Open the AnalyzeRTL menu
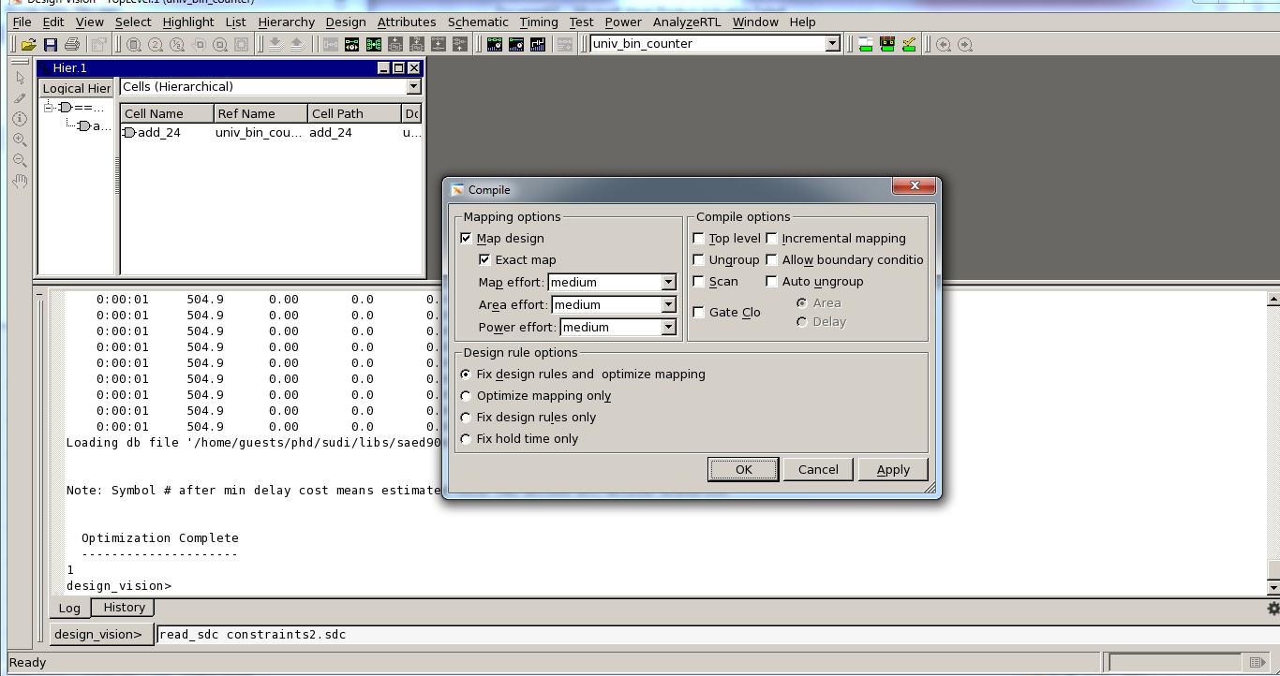 (687, 22)
